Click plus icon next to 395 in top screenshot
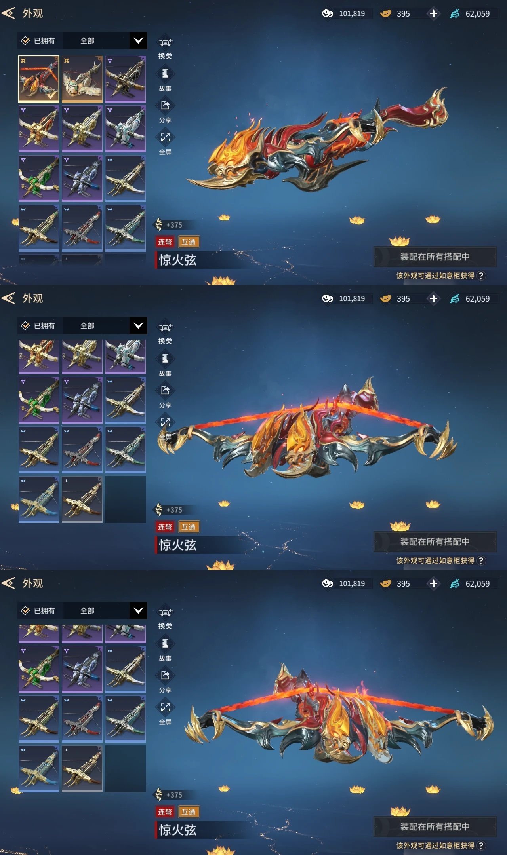This screenshot has height=855, width=507. (434, 13)
